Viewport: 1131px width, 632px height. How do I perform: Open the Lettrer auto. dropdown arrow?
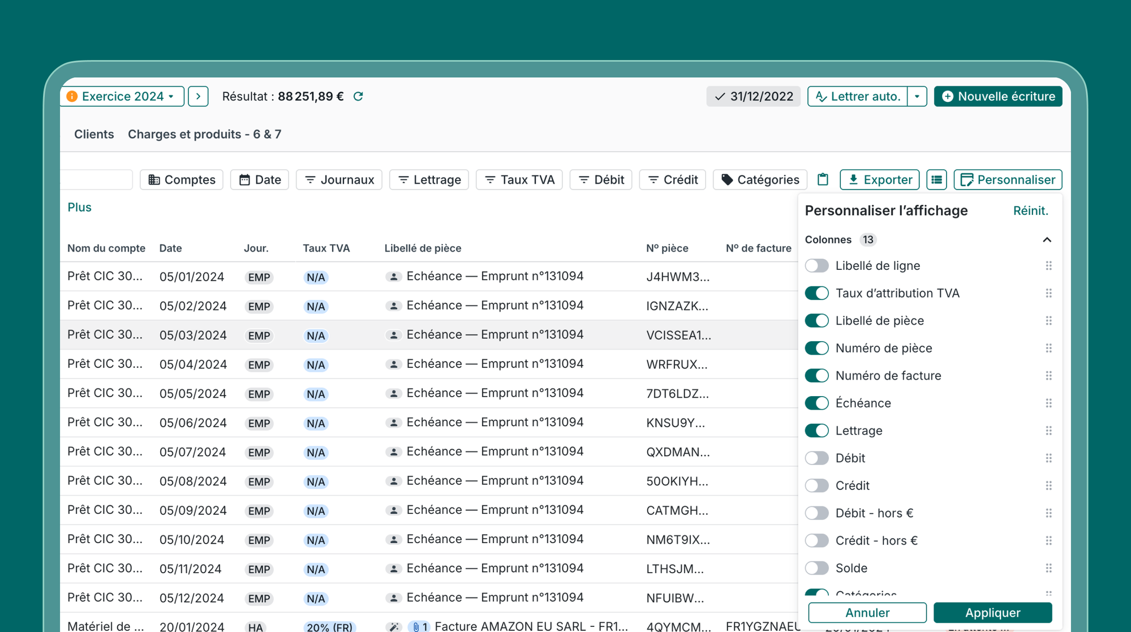point(917,96)
